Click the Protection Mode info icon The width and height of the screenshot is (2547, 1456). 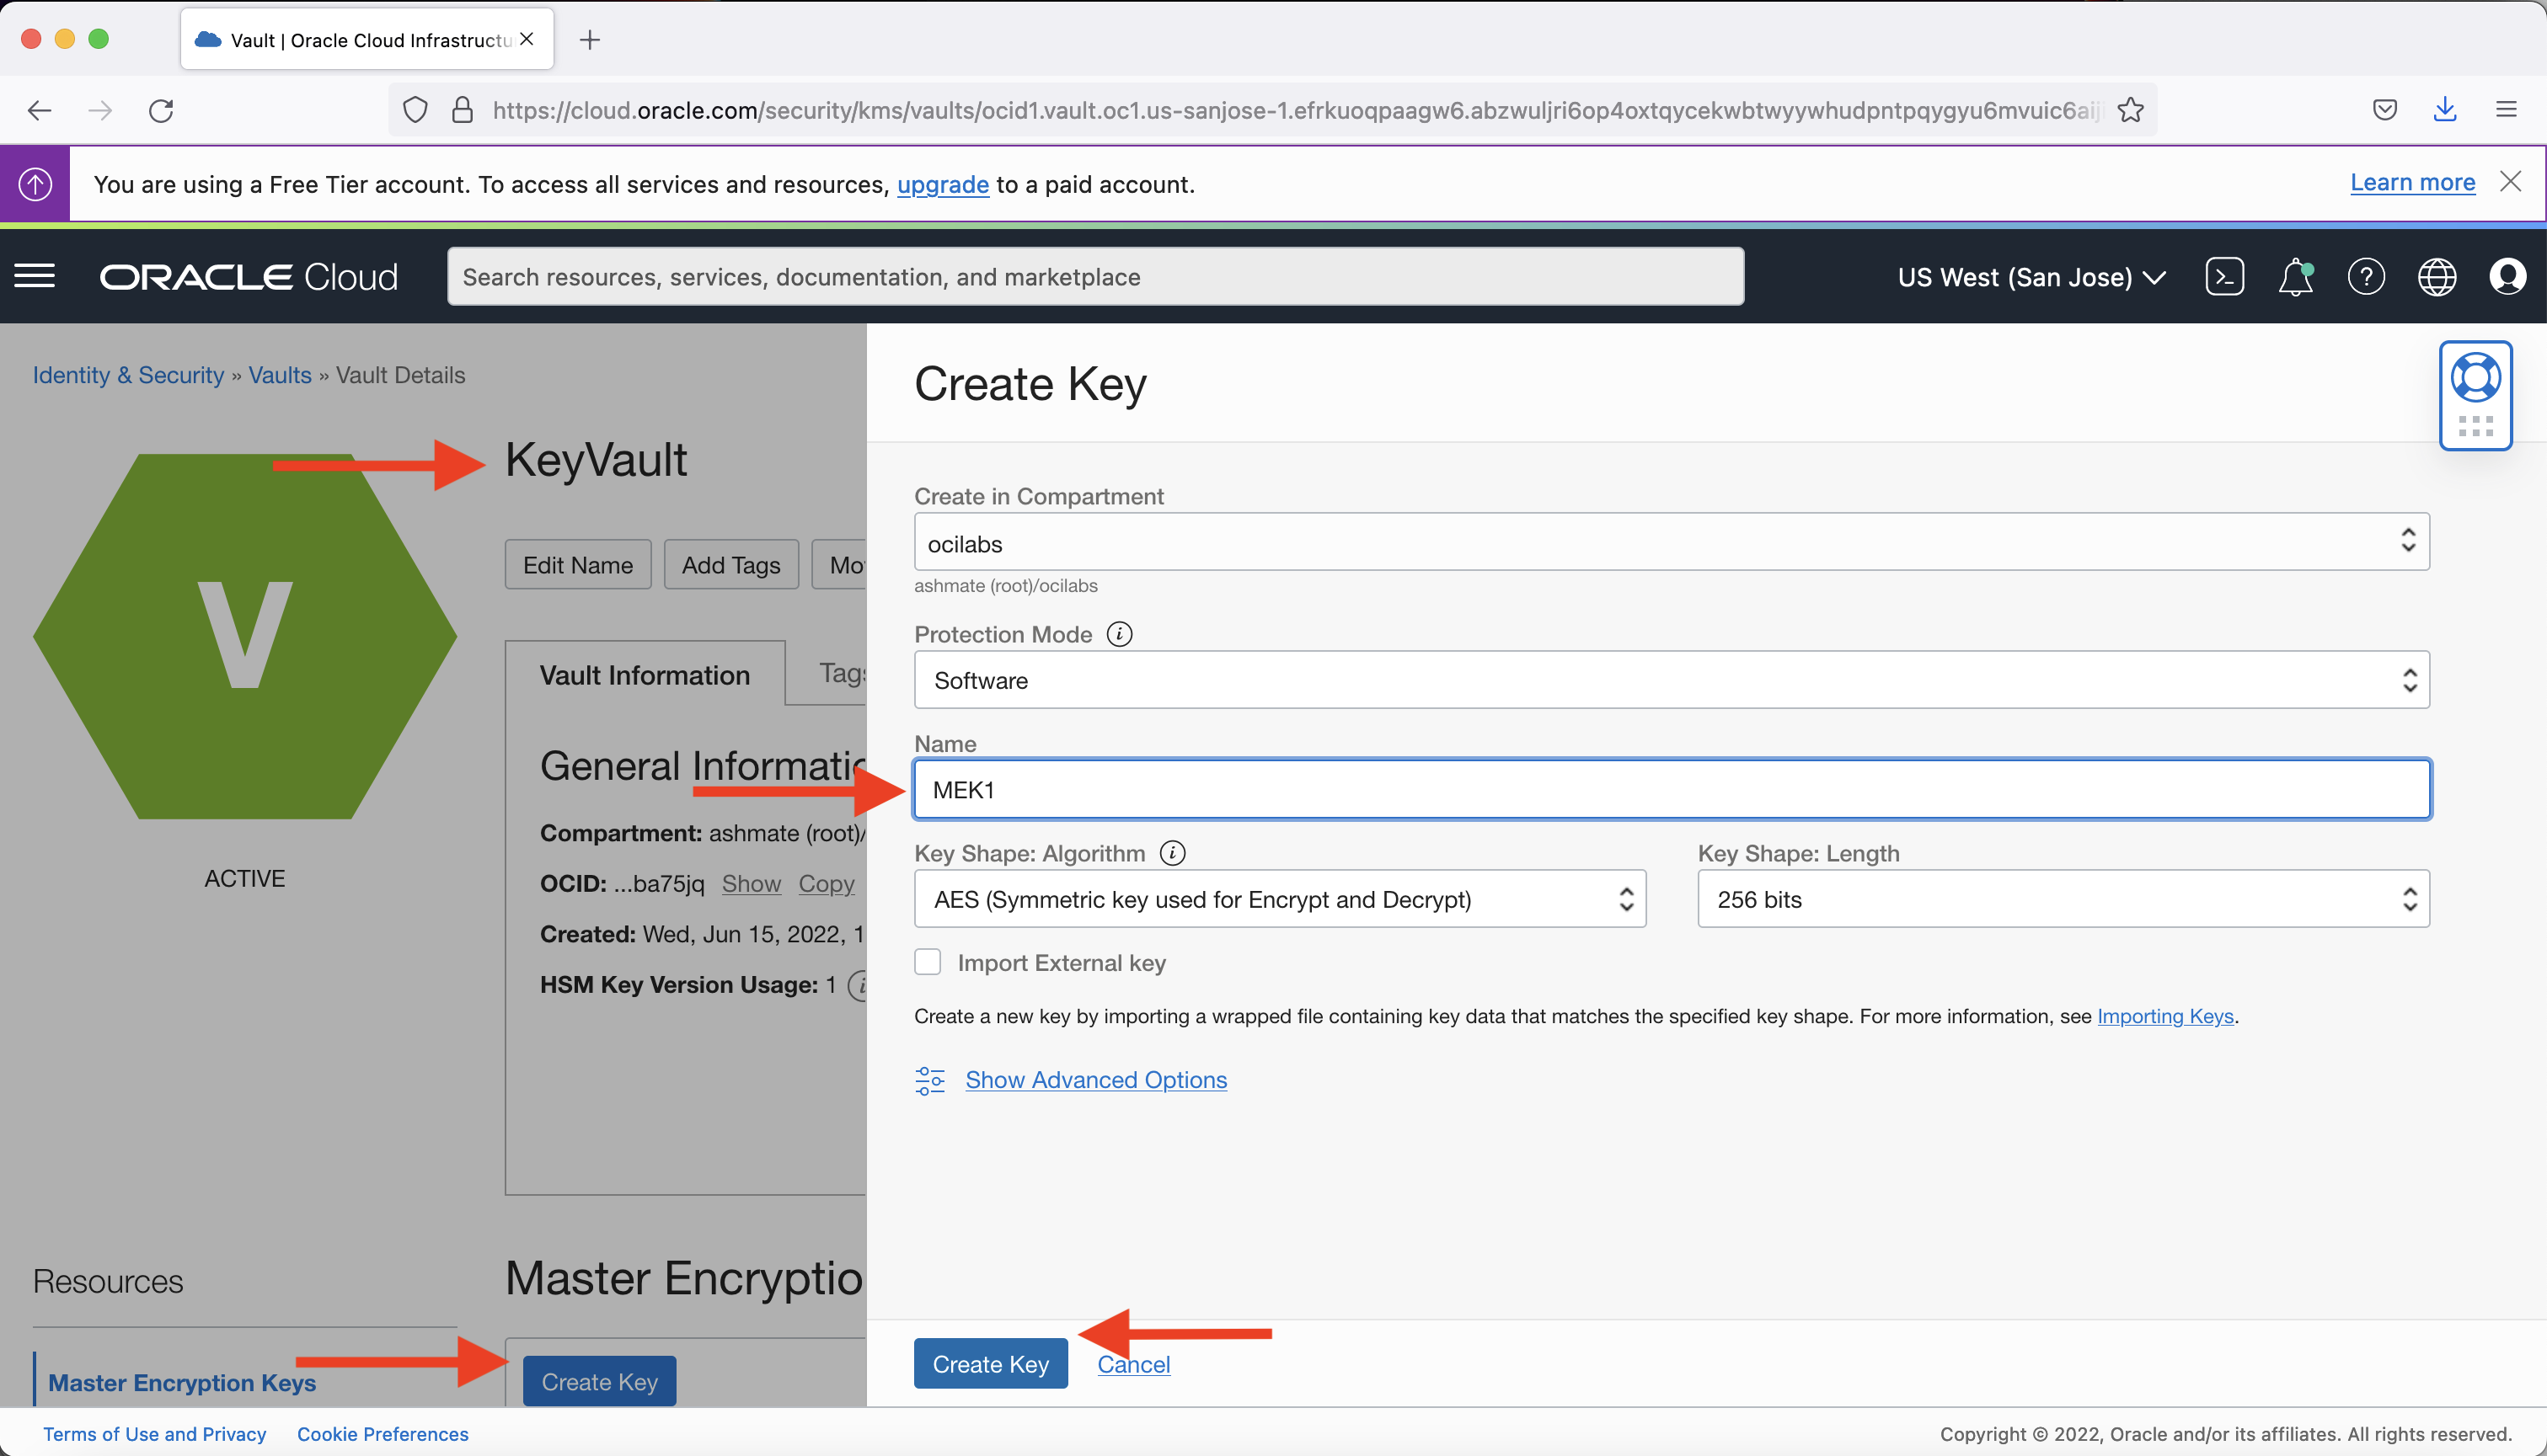coord(1120,634)
